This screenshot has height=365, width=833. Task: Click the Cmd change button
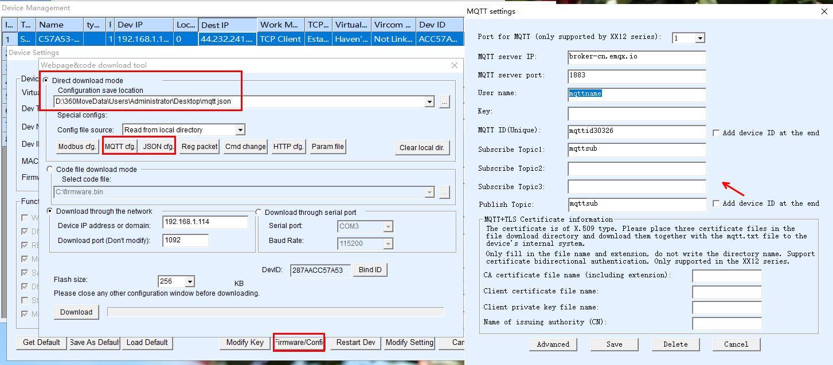pos(245,147)
